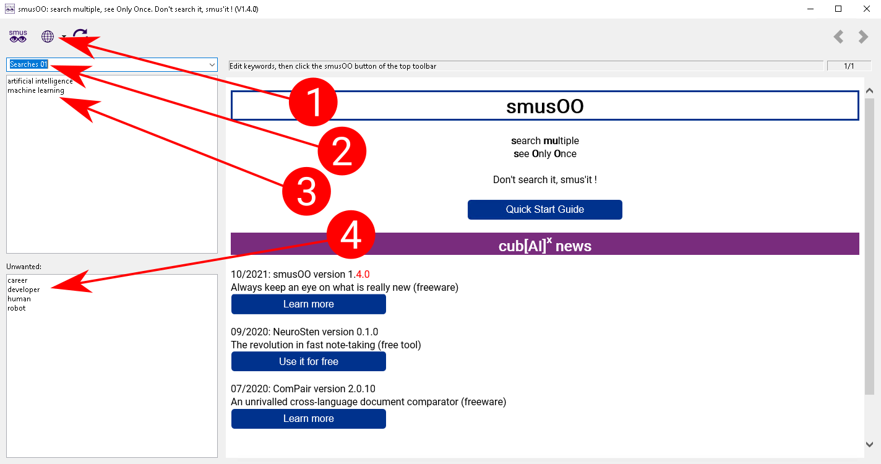Maximize the smusOO window
This screenshot has width=881, height=464.
pyautogui.click(x=838, y=9)
